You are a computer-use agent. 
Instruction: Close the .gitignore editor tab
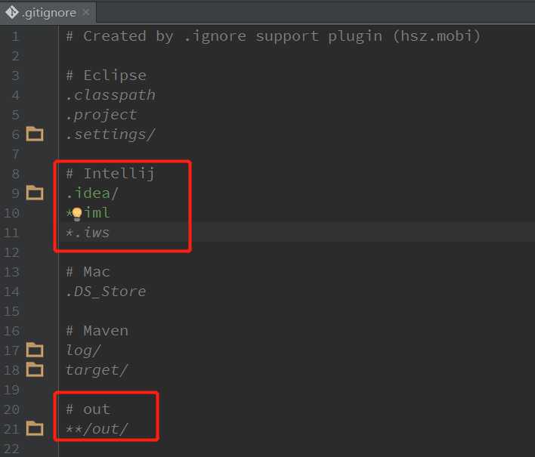coord(85,13)
